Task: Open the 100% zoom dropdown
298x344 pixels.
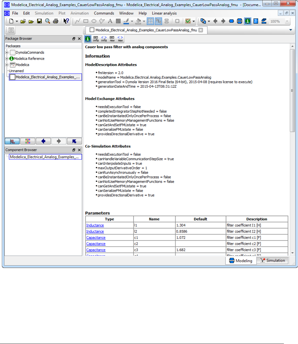Action: pos(287,21)
